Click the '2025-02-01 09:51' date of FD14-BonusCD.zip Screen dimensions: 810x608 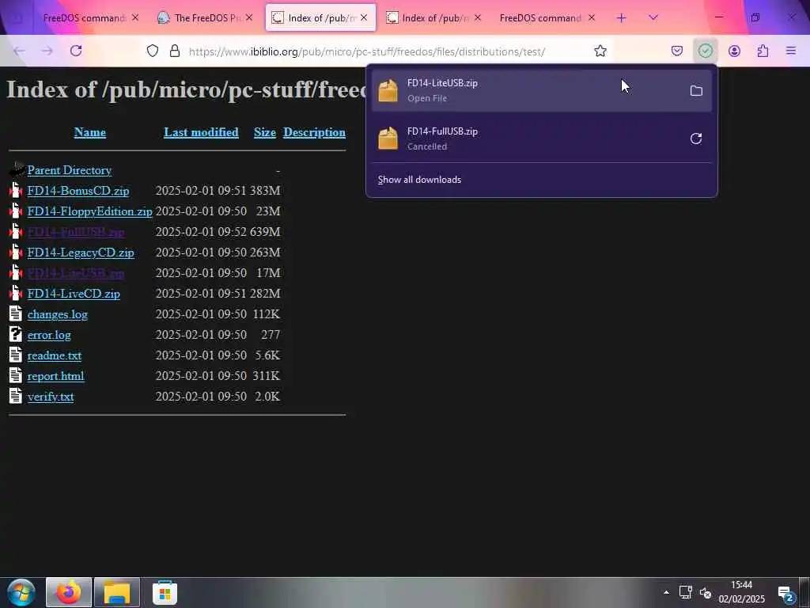[201, 191]
